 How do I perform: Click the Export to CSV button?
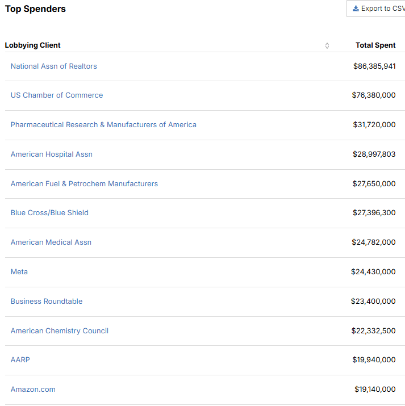pyautogui.click(x=375, y=9)
